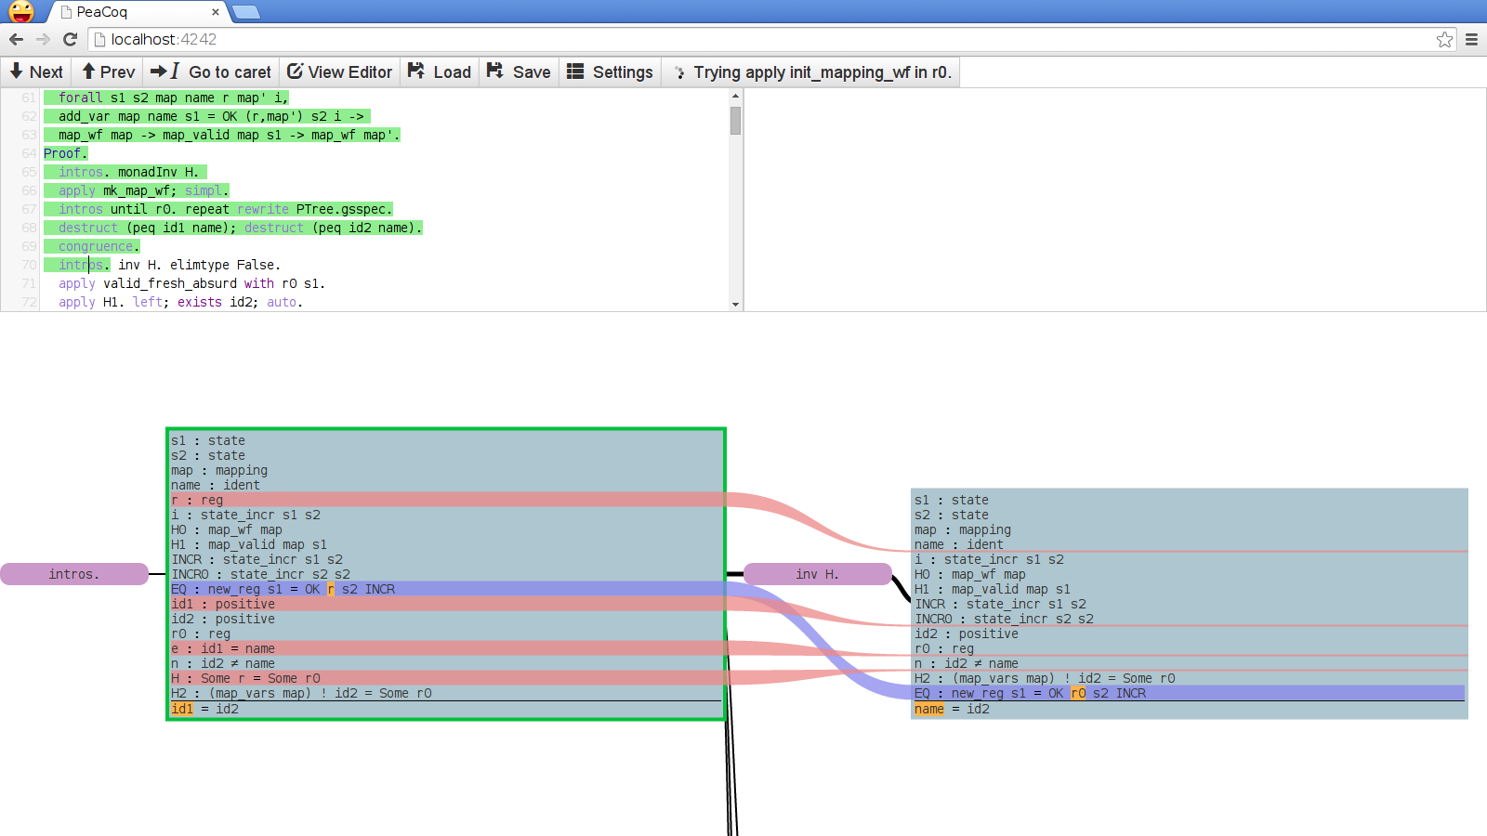This screenshot has width=1487, height=836.
Task: Click the Load file button
Action: pyautogui.click(x=440, y=72)
